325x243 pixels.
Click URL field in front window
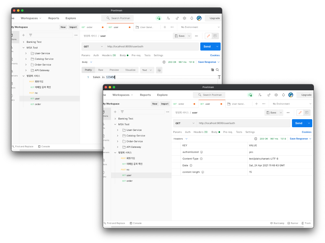pos(244,123)
